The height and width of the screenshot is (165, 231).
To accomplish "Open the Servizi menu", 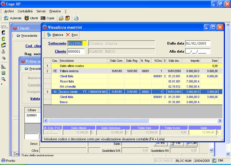I will point(41,11).
